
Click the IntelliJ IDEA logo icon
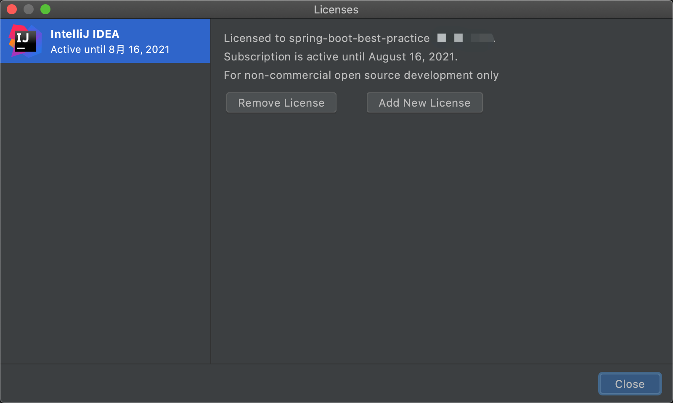point(25,41)
